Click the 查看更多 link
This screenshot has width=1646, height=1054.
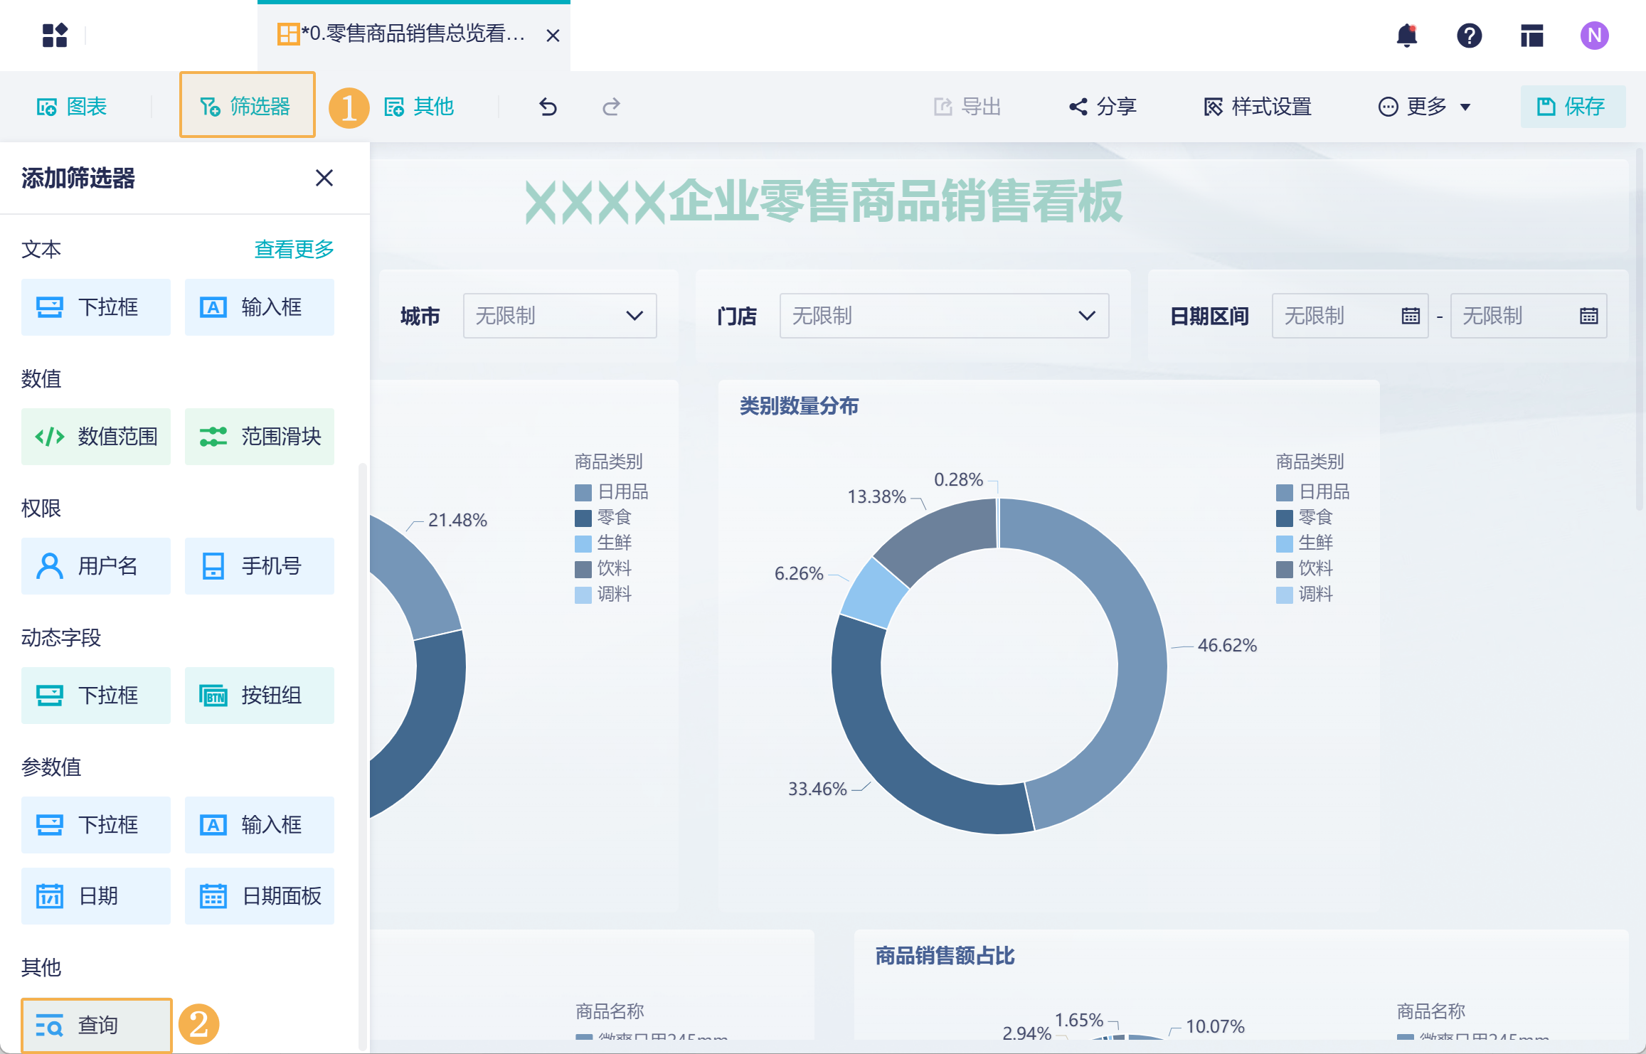294,250
